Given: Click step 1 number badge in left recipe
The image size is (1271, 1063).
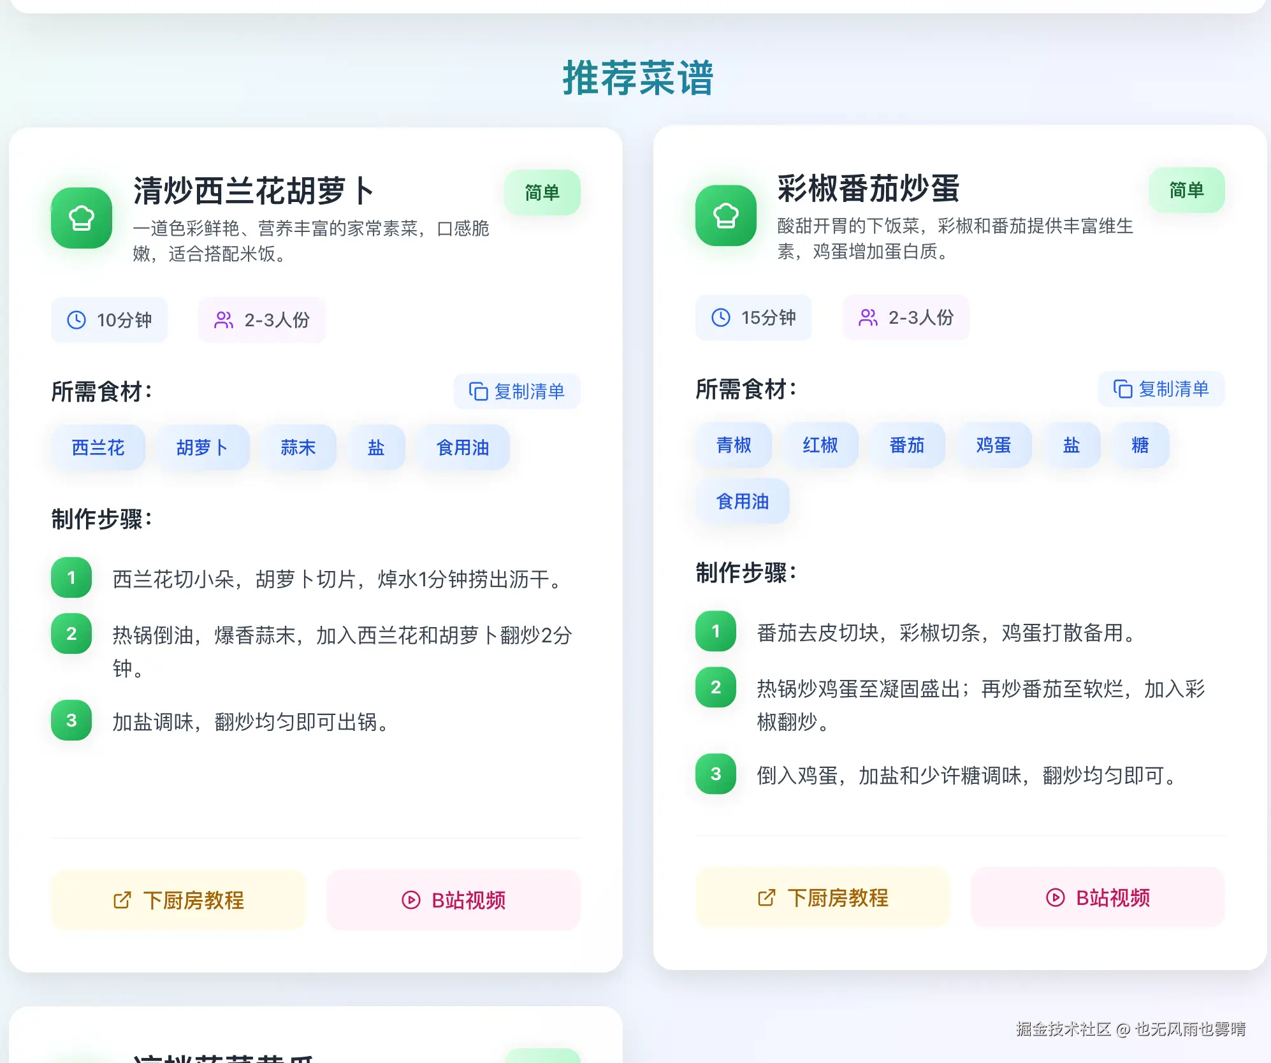Looking at the screenshot, I should tap(71, 577).
